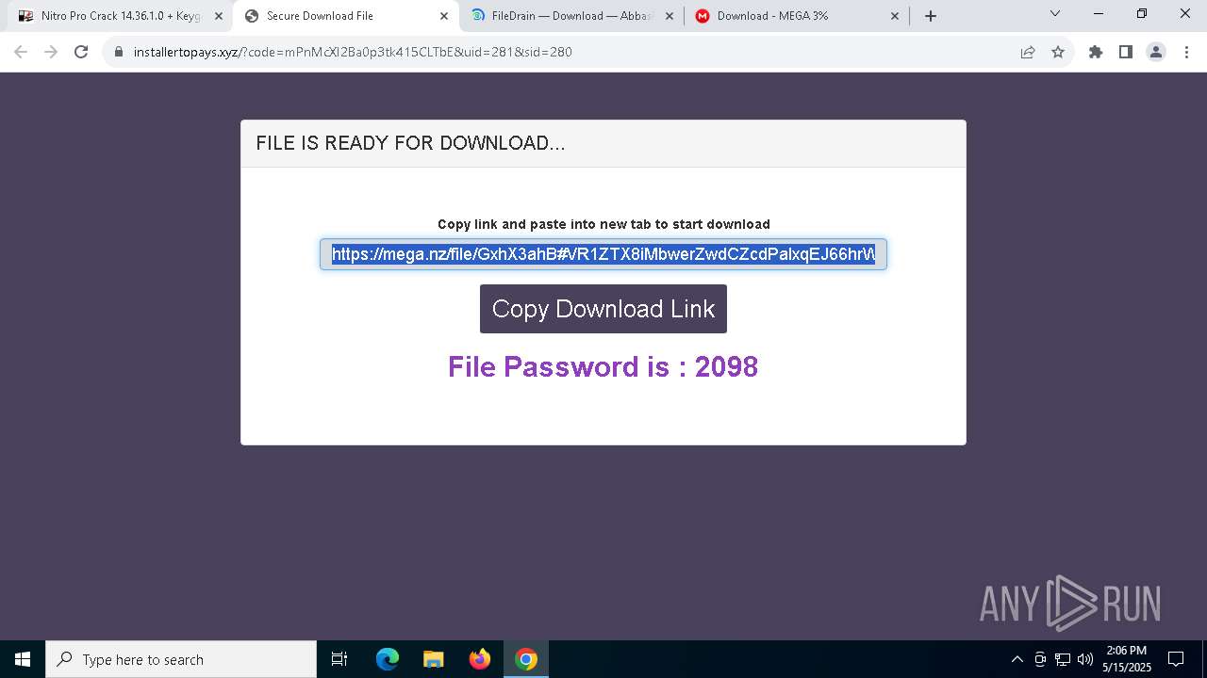The height and width of the screenshot is (678, 1207).
Task: Click the tray icon left of network
Action: tap(1040, 659)
